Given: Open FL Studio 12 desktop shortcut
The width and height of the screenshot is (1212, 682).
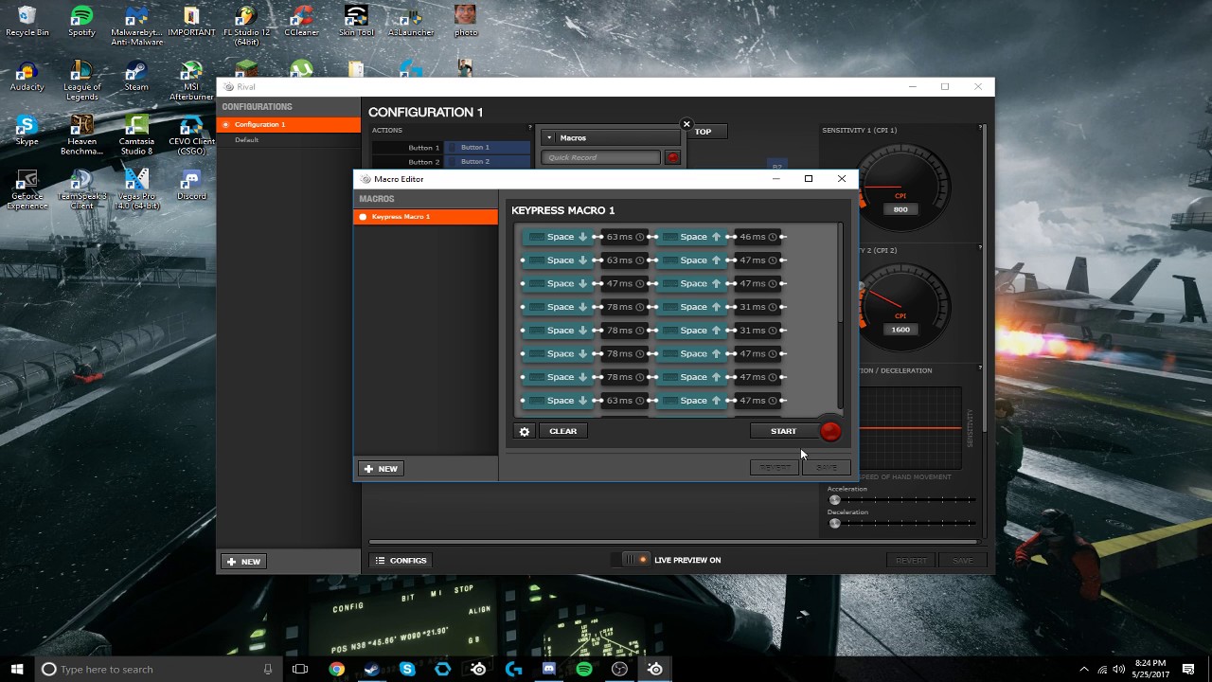Looking at the screenshot, I should tap(246, 26).
